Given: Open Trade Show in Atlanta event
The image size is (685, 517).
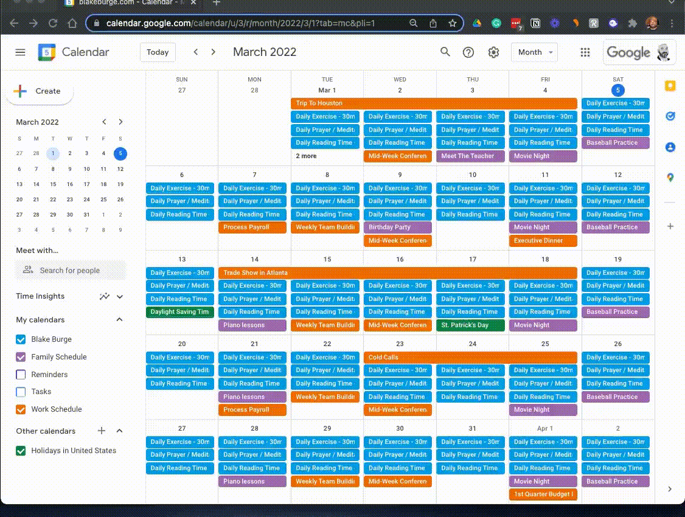Looking at the screenshot, I should click(397, 273).
